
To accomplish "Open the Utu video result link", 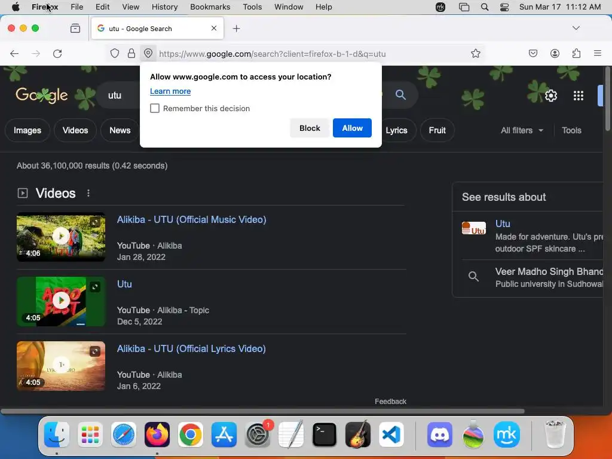I will click(124, 284).
